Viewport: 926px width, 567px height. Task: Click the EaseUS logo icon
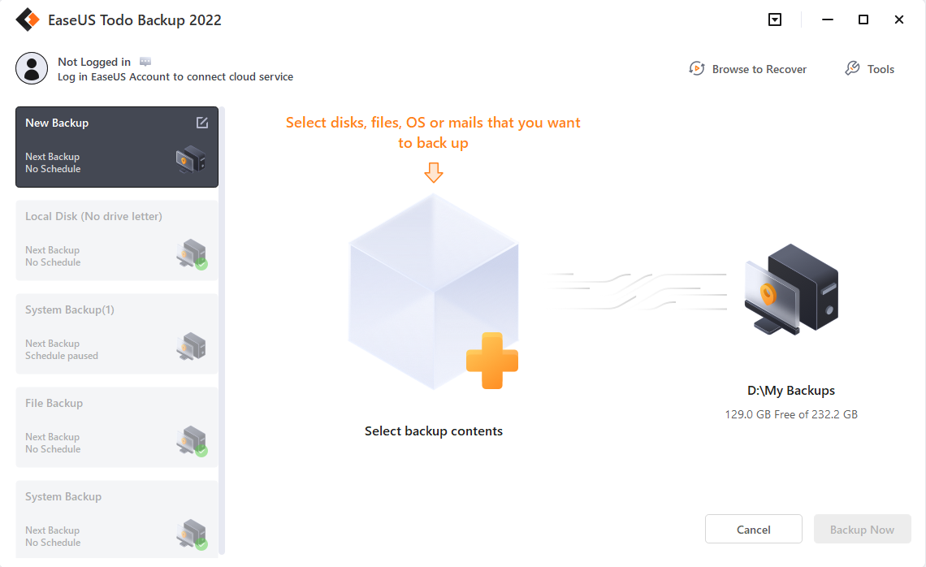[x=28, y=19]
